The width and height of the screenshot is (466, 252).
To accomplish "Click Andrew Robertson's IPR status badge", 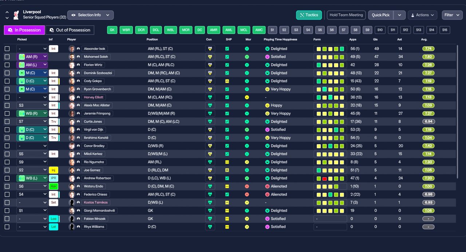I will point(54,178).
